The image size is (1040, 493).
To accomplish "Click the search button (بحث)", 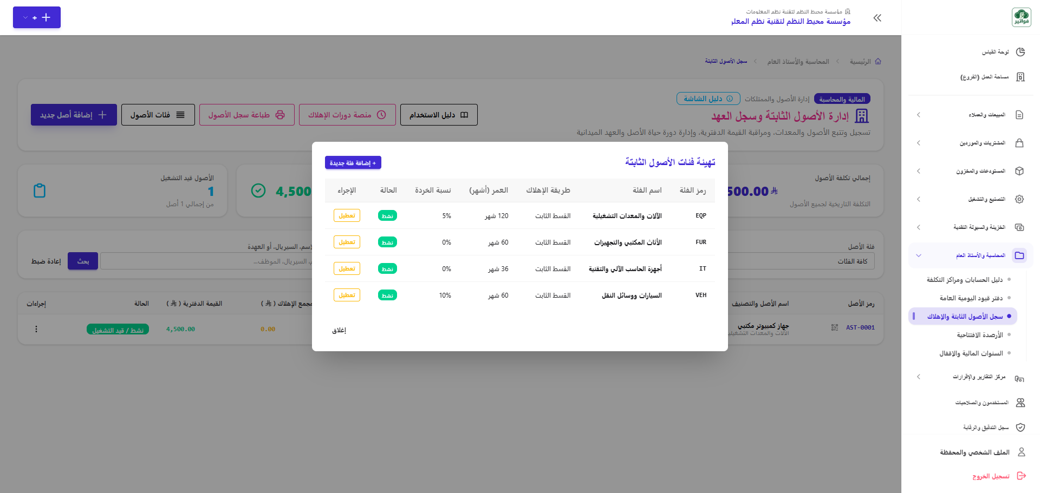I will [x=83, y=261].
